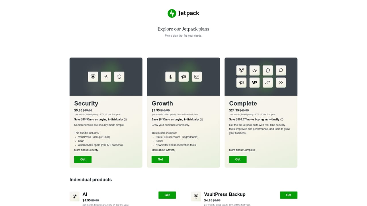Click the Scan shield icon in Security card
The height and width of the screenshot is (206, 367).
coord(119,77)
